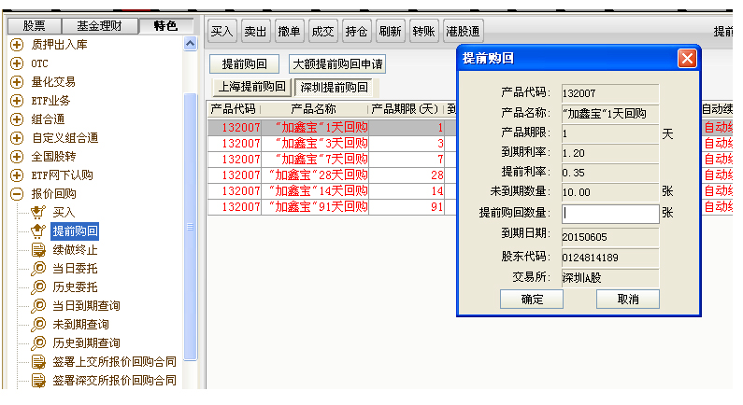Expand the ETF业务 tree node

(17, 101)
